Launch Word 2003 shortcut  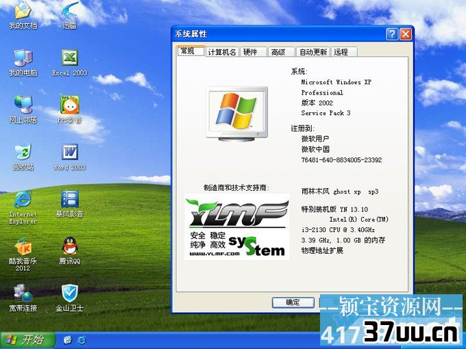coord(69,157)
